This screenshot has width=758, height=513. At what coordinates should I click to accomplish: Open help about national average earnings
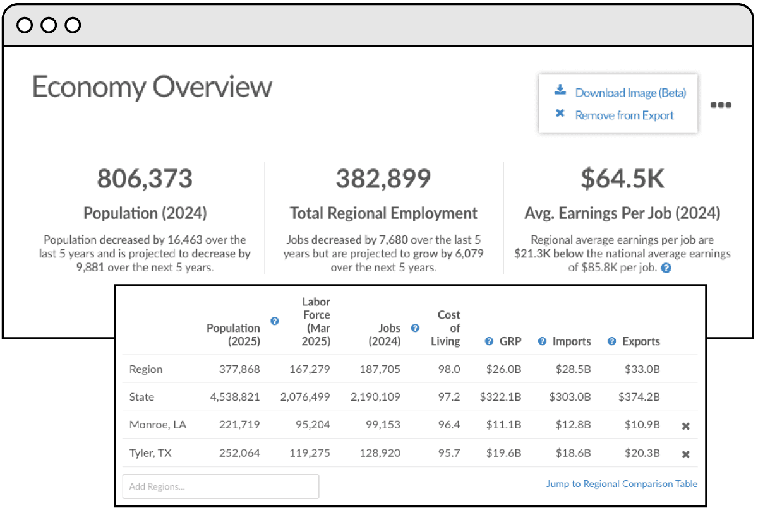666,268
